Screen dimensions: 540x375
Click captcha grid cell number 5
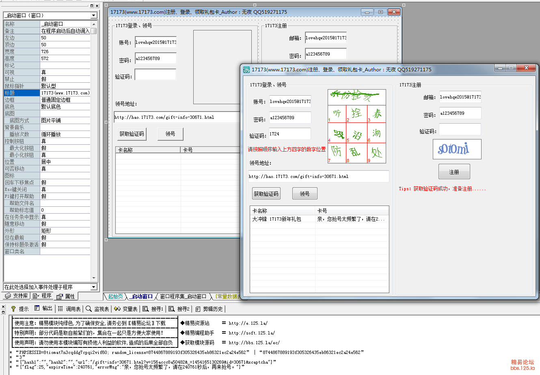pyautogui.click(x=356, y=134)
